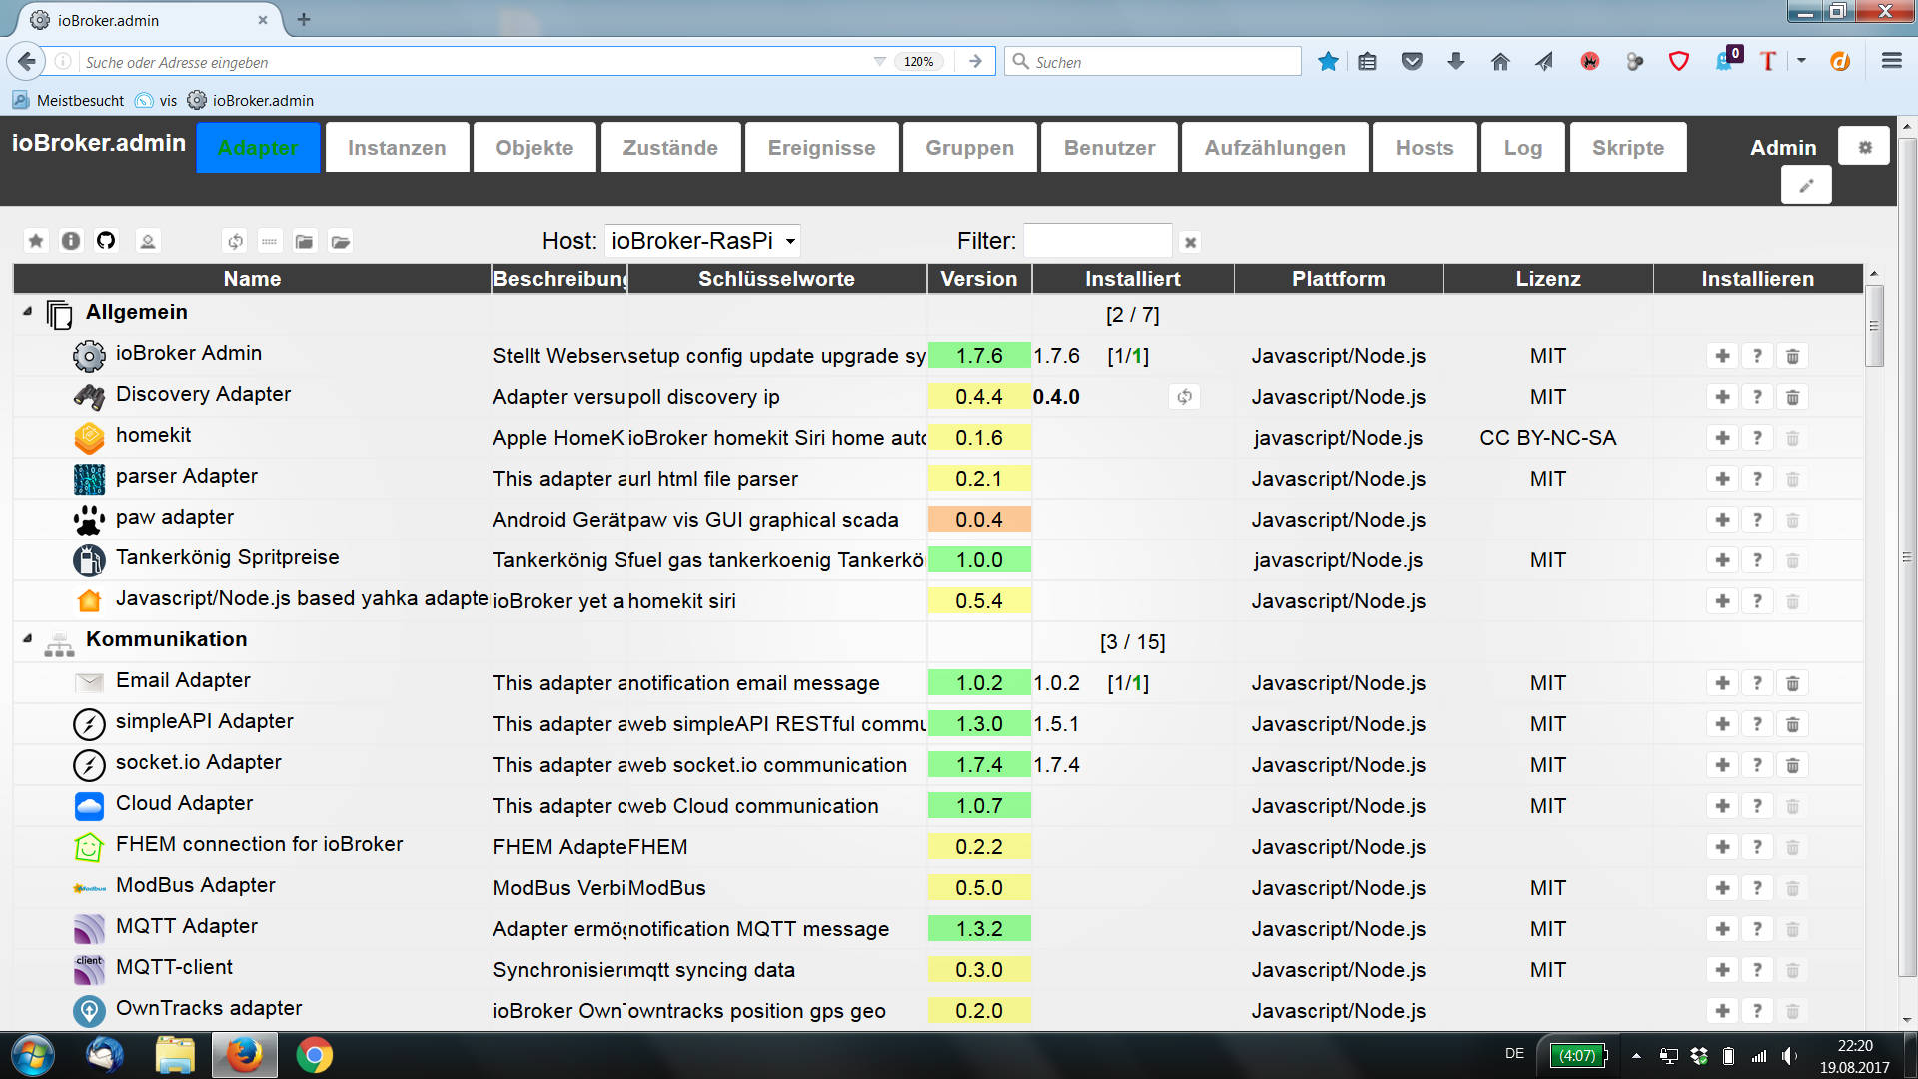Open Chrome from the taskbar
1918x1079 pixels.
[x=314, y=1055]
